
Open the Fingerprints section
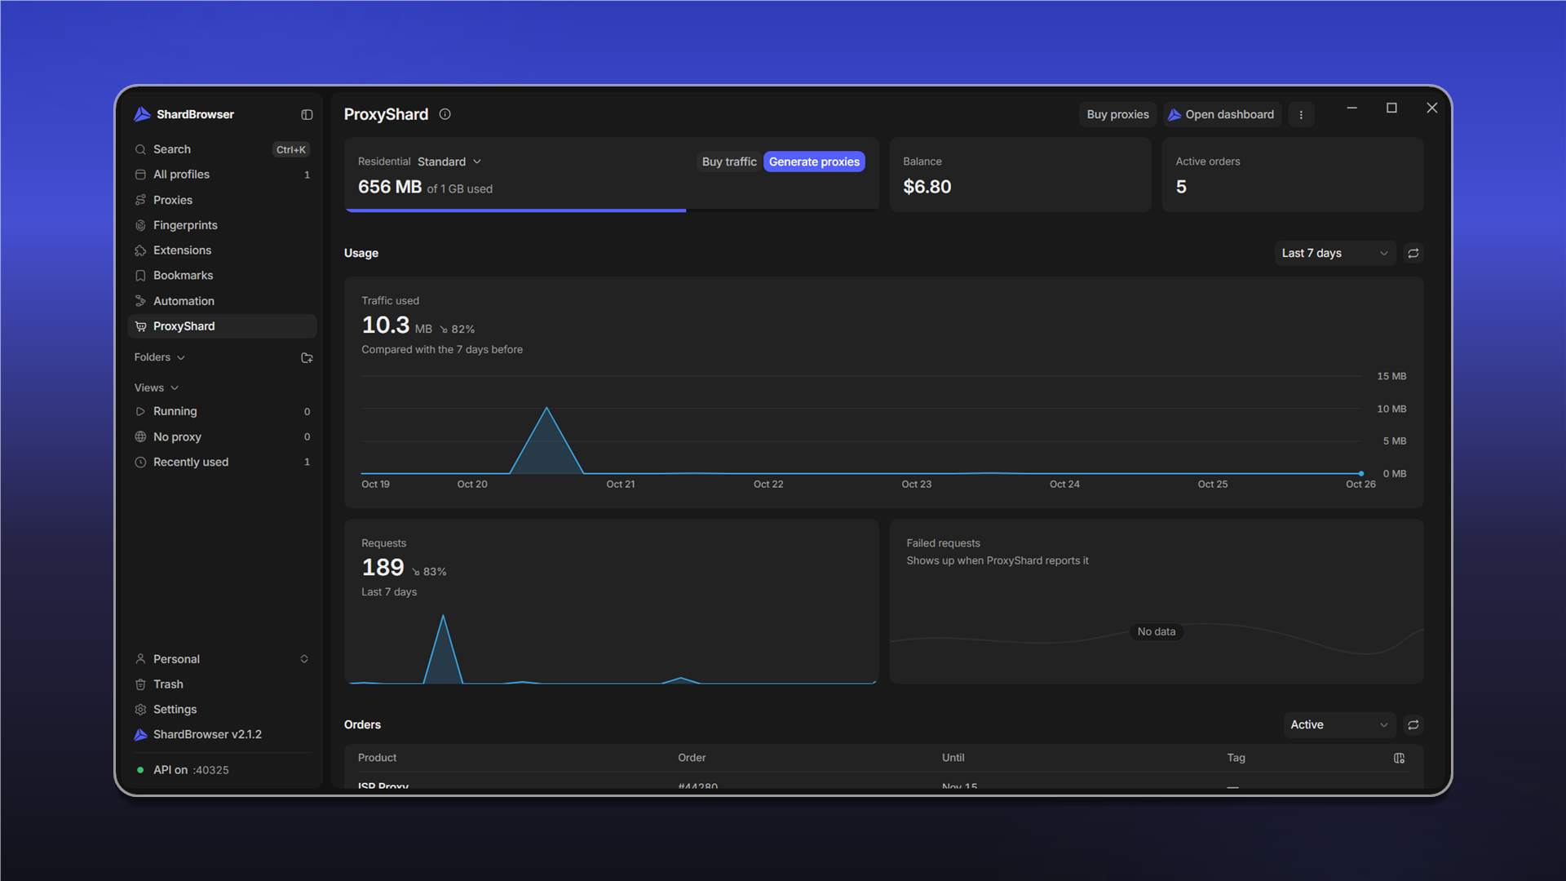click(x=222, y=225)
